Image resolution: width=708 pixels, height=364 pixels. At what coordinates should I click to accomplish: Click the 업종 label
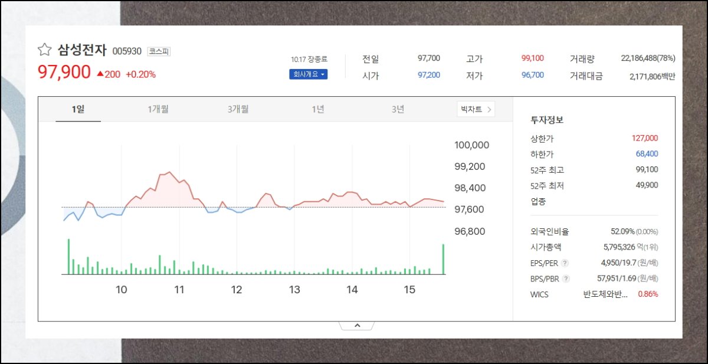[x=538, y=201]
